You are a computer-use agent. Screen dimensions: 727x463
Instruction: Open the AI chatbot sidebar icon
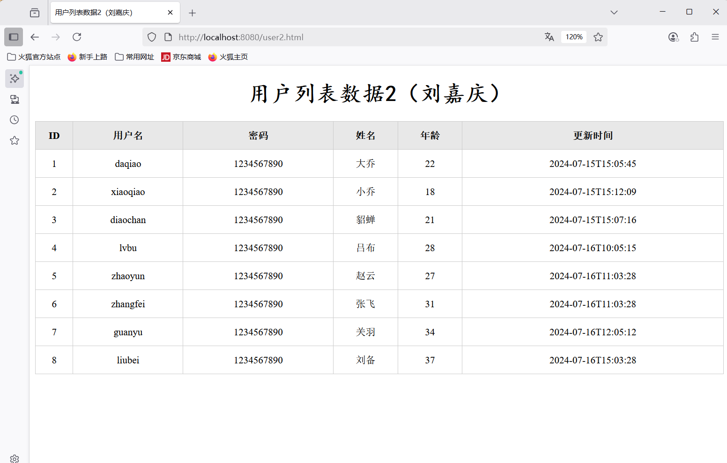(15, 79)
